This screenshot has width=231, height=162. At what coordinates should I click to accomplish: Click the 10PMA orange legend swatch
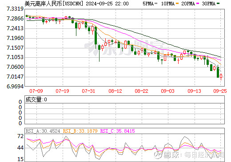pos(177,4)
